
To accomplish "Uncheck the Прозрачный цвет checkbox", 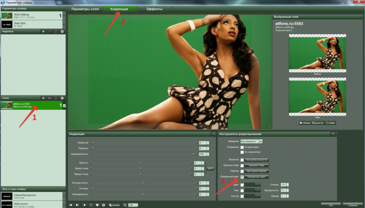I will 242,177.
